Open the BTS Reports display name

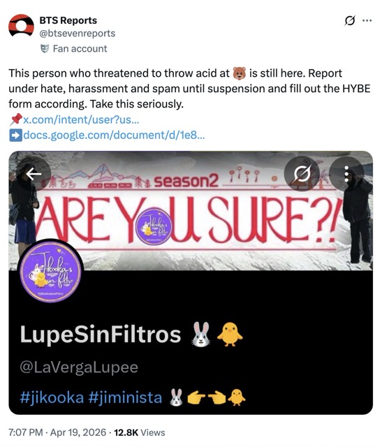point(68,20)
